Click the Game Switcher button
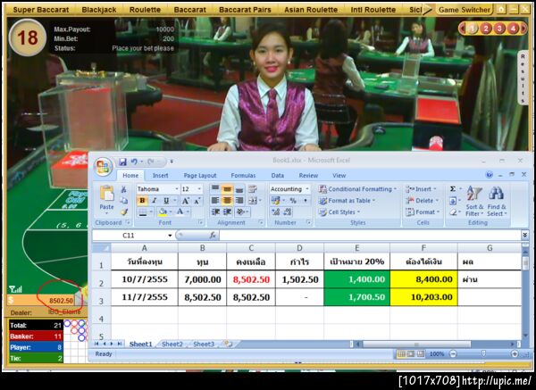The height and width of the screenshot is (390, 536). 465,10
